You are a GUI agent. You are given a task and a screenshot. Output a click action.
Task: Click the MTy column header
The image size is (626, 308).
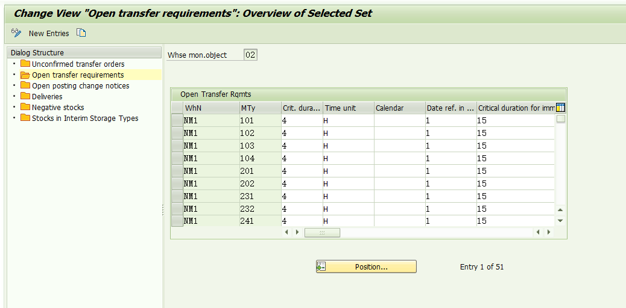[259, 108]
